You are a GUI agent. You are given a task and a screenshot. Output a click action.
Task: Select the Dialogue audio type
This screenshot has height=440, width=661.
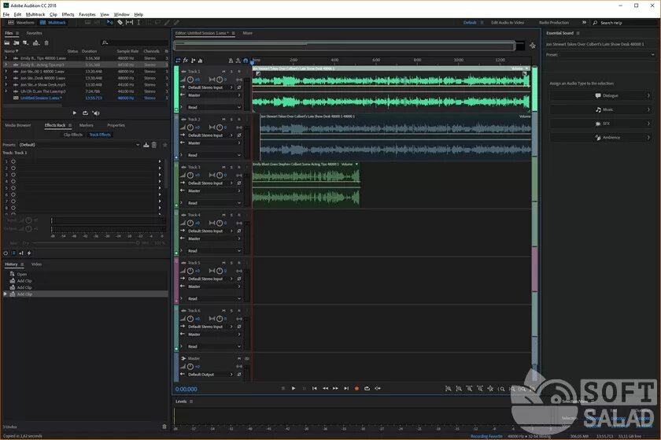pyautogui.click(x=600, y=96)
